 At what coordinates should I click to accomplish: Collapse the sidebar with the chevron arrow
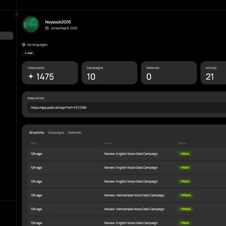tap(16, 14)
